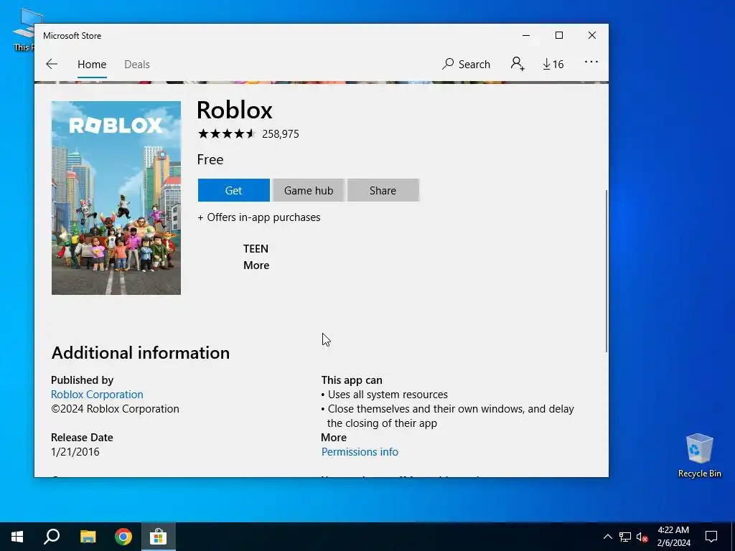The image size is (735, 551).
Task: Click the muted volume tray icon
Action: [x=642, y=537]
